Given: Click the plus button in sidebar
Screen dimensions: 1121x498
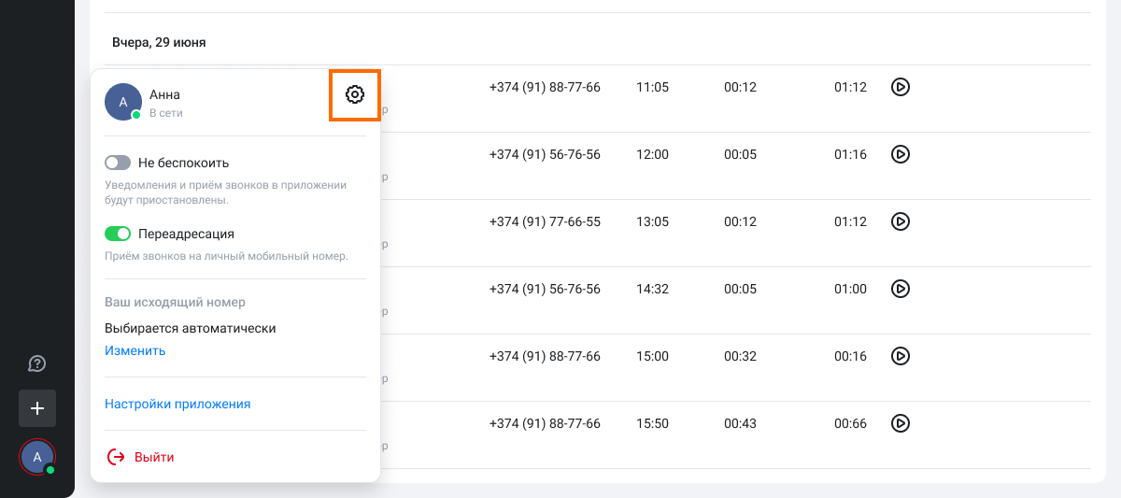Looking at the screenshot, I should (37, 408).
